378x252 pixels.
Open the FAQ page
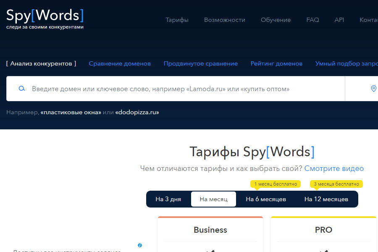coord(312,20)
